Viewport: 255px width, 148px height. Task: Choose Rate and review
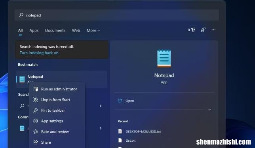[x=57, y=132]
